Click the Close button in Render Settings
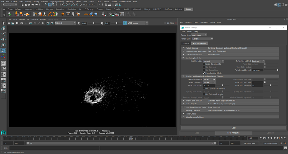This screenshot has height=154, width=288. tap(233, 128)
